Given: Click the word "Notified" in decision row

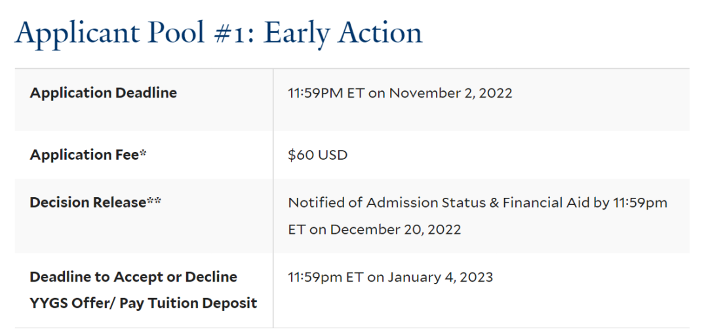Looking at the screenshot, I should pos(315,203).
